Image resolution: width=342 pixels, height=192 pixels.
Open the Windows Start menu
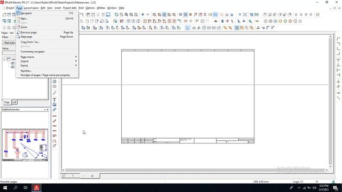point(5,188)
